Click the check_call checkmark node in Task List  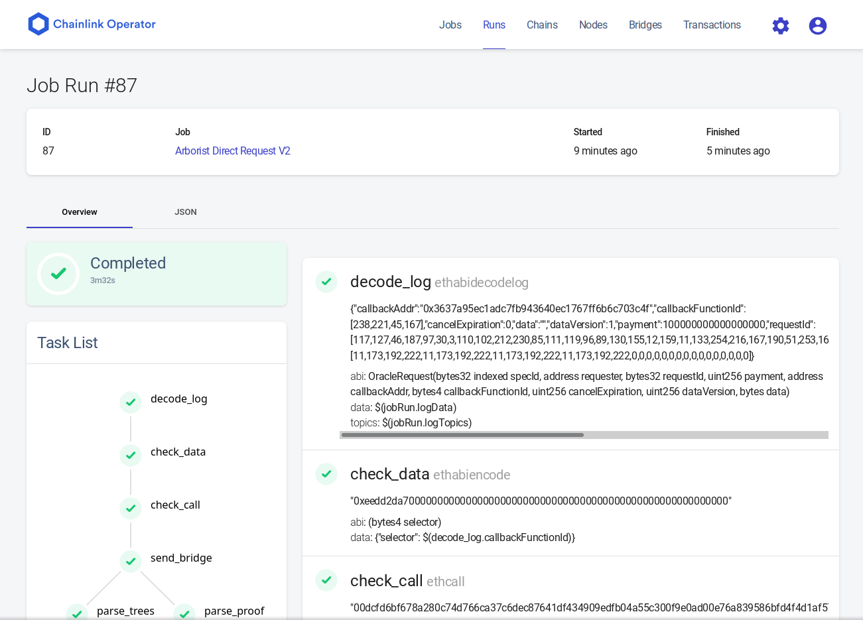(131, 509)
